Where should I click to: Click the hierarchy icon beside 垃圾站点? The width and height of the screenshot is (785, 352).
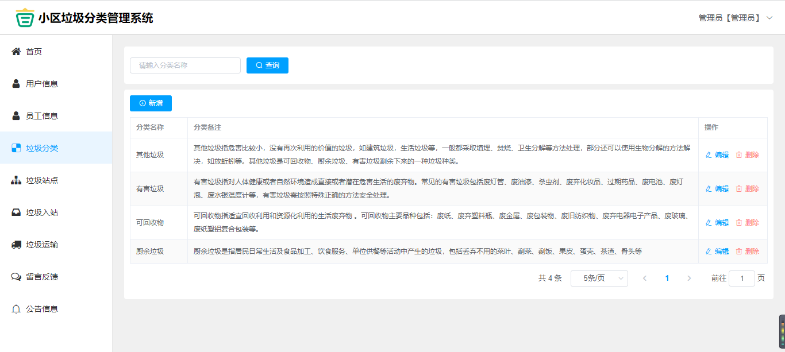click(x=16, y=180)
